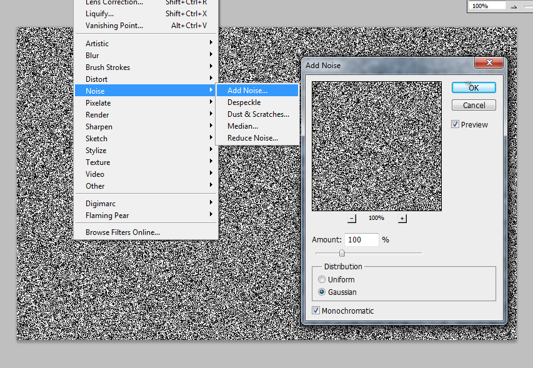The width and height of the screenshot is (533, 368).
Task: Close the Add Noise dialog with X
Action: coord(489,62)
